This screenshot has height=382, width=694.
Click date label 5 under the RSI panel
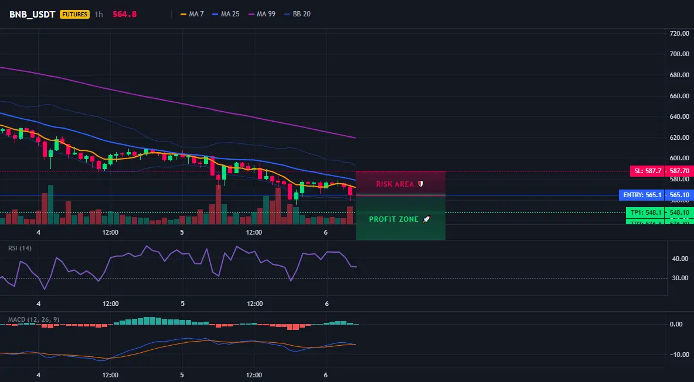tap(182, 304)
